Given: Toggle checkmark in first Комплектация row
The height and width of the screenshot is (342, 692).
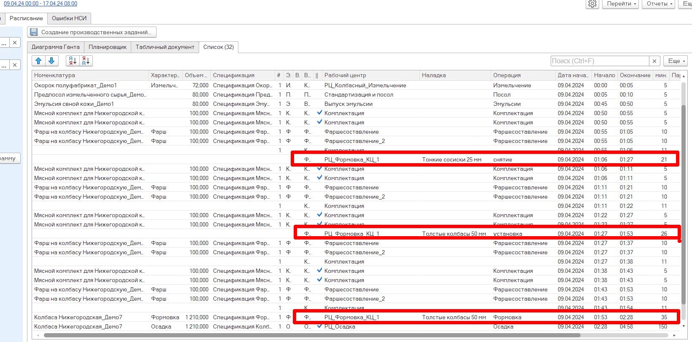Looking at the screenshot, I should pyautogui.click(x=319, y=113).
